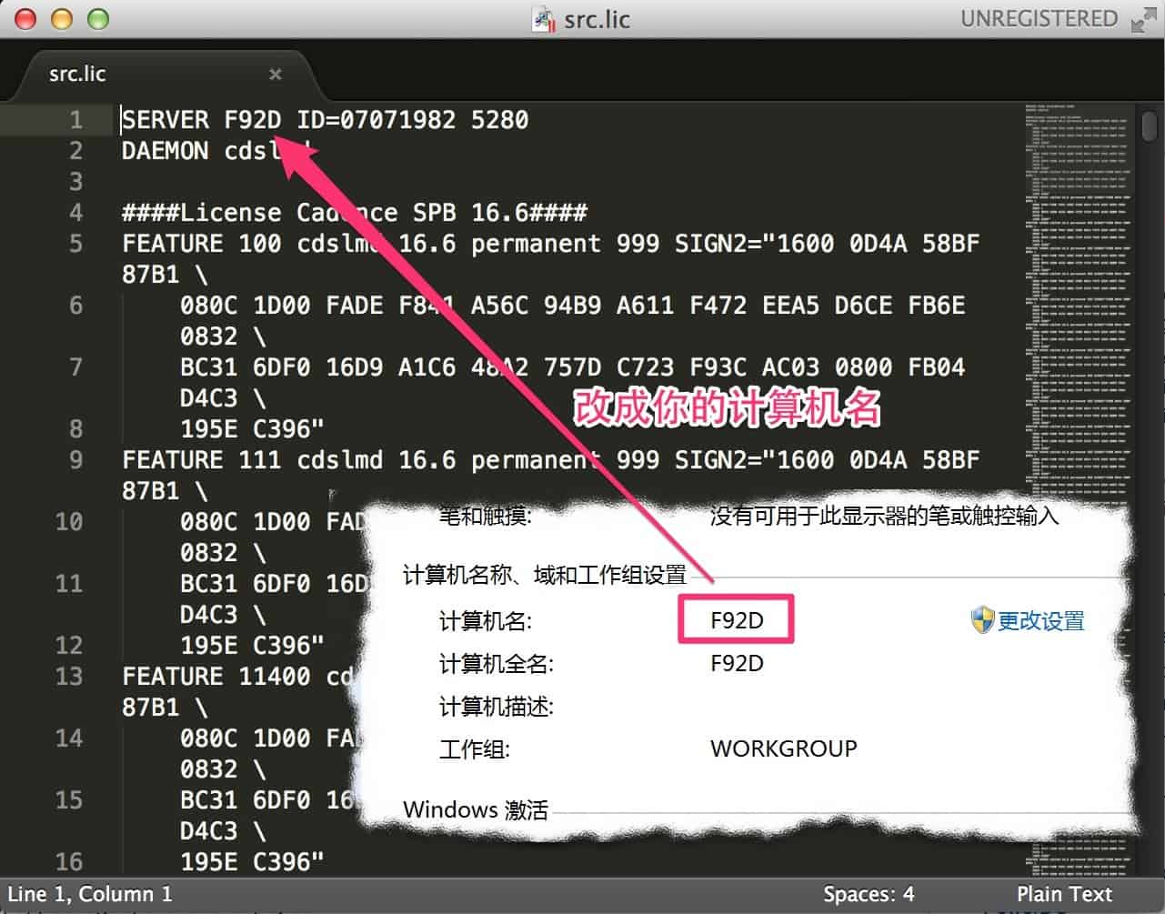Image resolution: width=1165 pixels, height=914 pixels.
Task: Click line number 9 in the gutter
Action: pyautogui.click(x=75, y=460)
